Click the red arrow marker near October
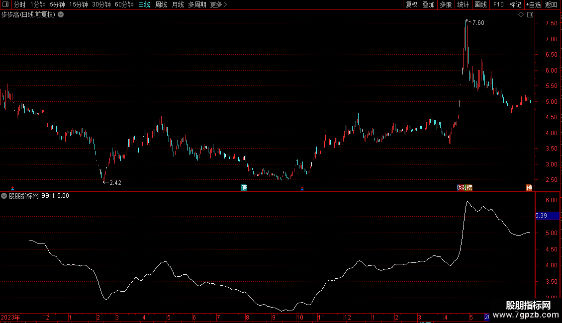562x323 pixels. [302, 188]
